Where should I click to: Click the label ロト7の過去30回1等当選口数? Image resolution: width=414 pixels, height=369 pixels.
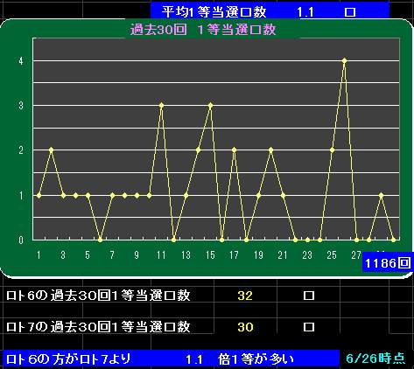[x=98, y=327]
